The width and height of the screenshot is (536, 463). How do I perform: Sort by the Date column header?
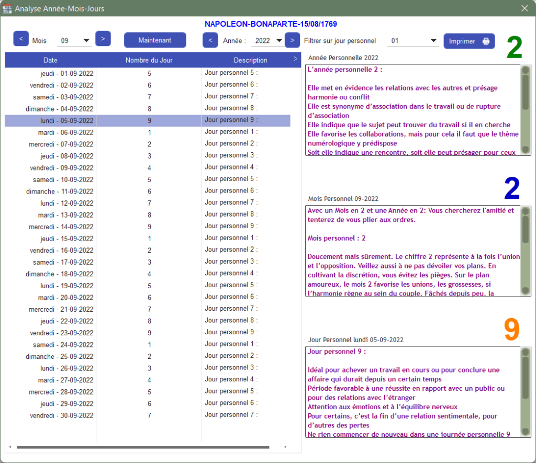(51, 60)
